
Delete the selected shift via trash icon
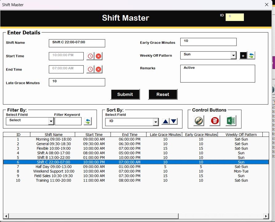(214, 121)
